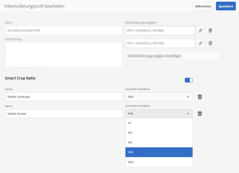Edit the second video encoding preset
Viewport: 239px width, 173px height.
pyautogui.click(x=200, y=43)
